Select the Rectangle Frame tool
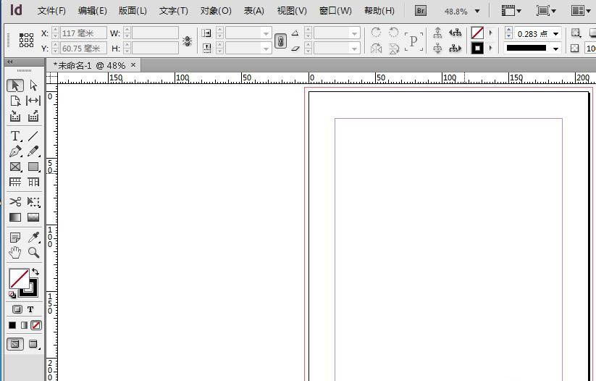Screen dimensions: 596x381 point(15,167)
